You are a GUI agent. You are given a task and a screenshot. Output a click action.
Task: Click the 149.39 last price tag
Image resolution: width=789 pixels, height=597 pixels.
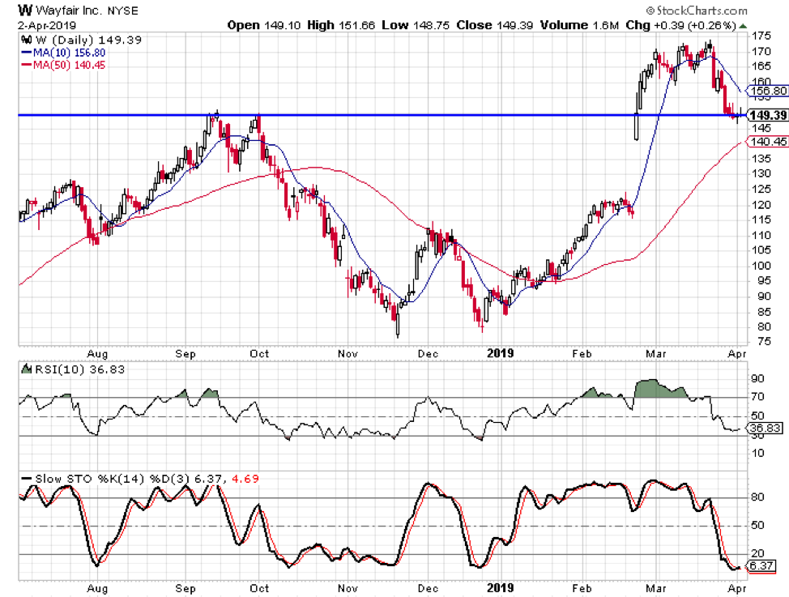[768, 115]
